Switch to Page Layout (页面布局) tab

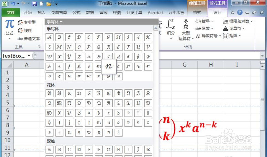click(x=59, y=13)
